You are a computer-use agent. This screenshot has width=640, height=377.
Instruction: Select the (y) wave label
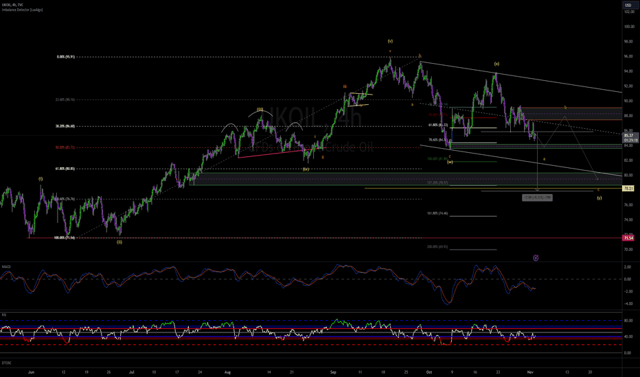coord(599,198)
